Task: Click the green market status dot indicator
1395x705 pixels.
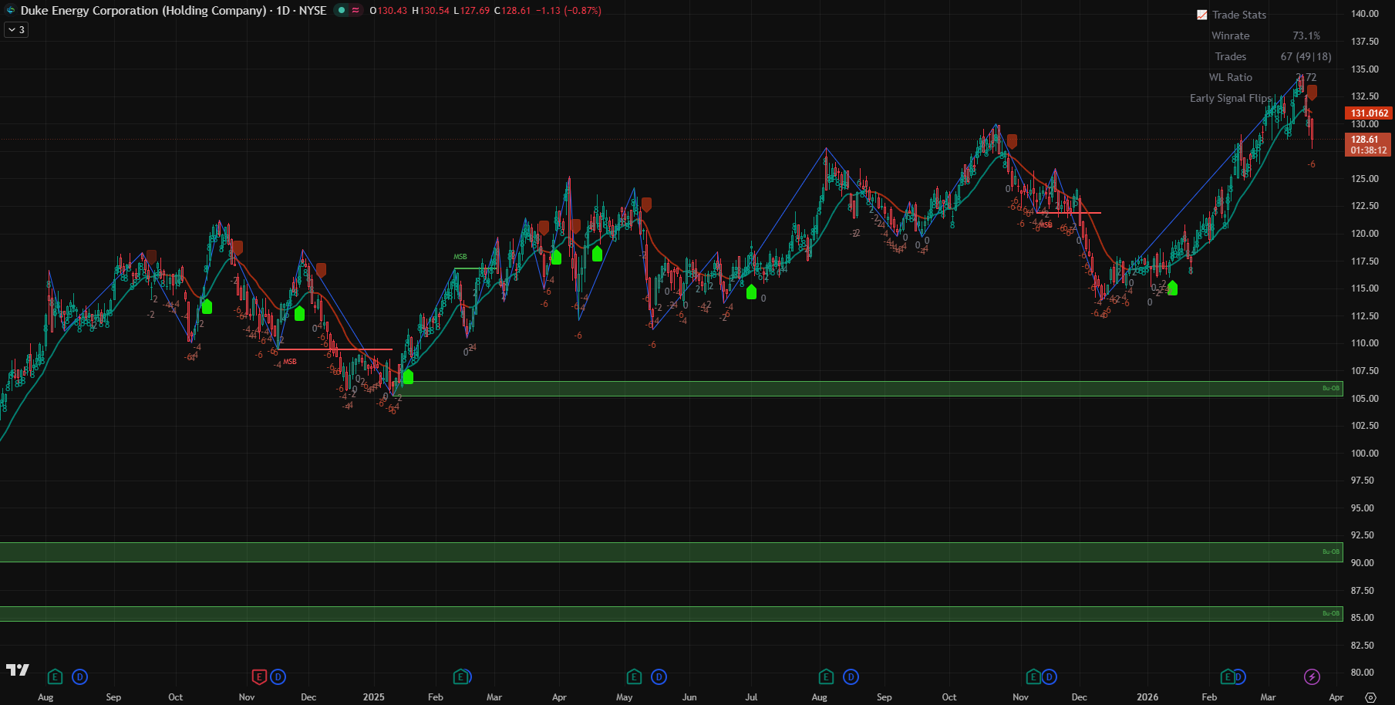Action: [x=342, y=11]
